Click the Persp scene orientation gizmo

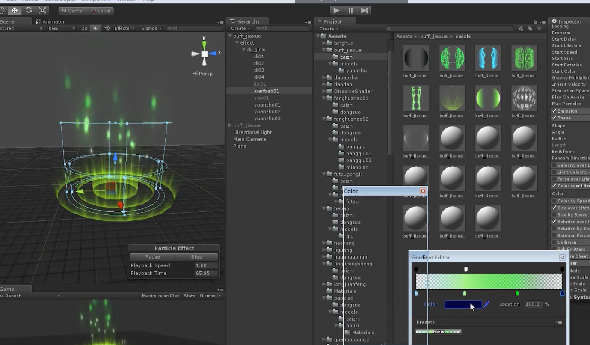[x=202, y=74]
